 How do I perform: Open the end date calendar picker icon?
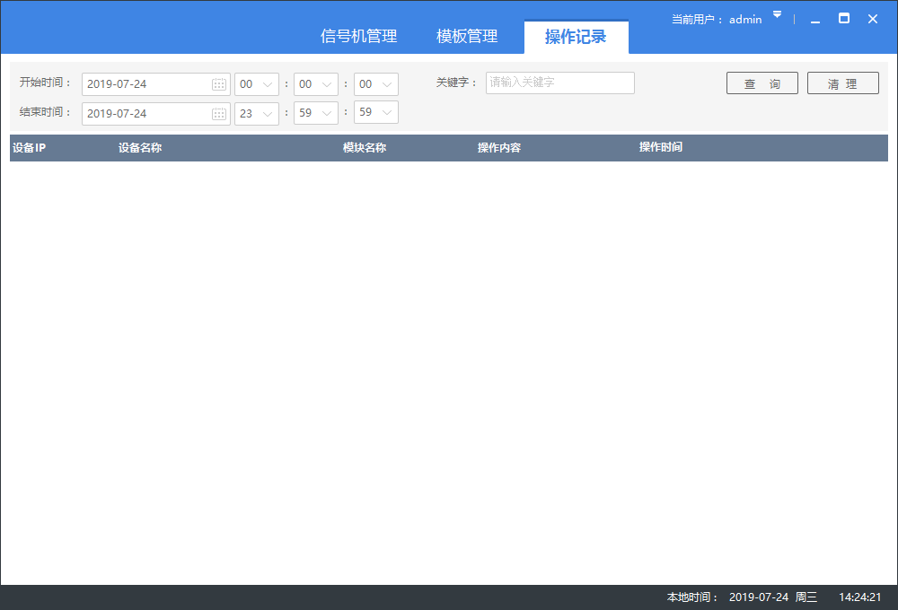point(219,114)
